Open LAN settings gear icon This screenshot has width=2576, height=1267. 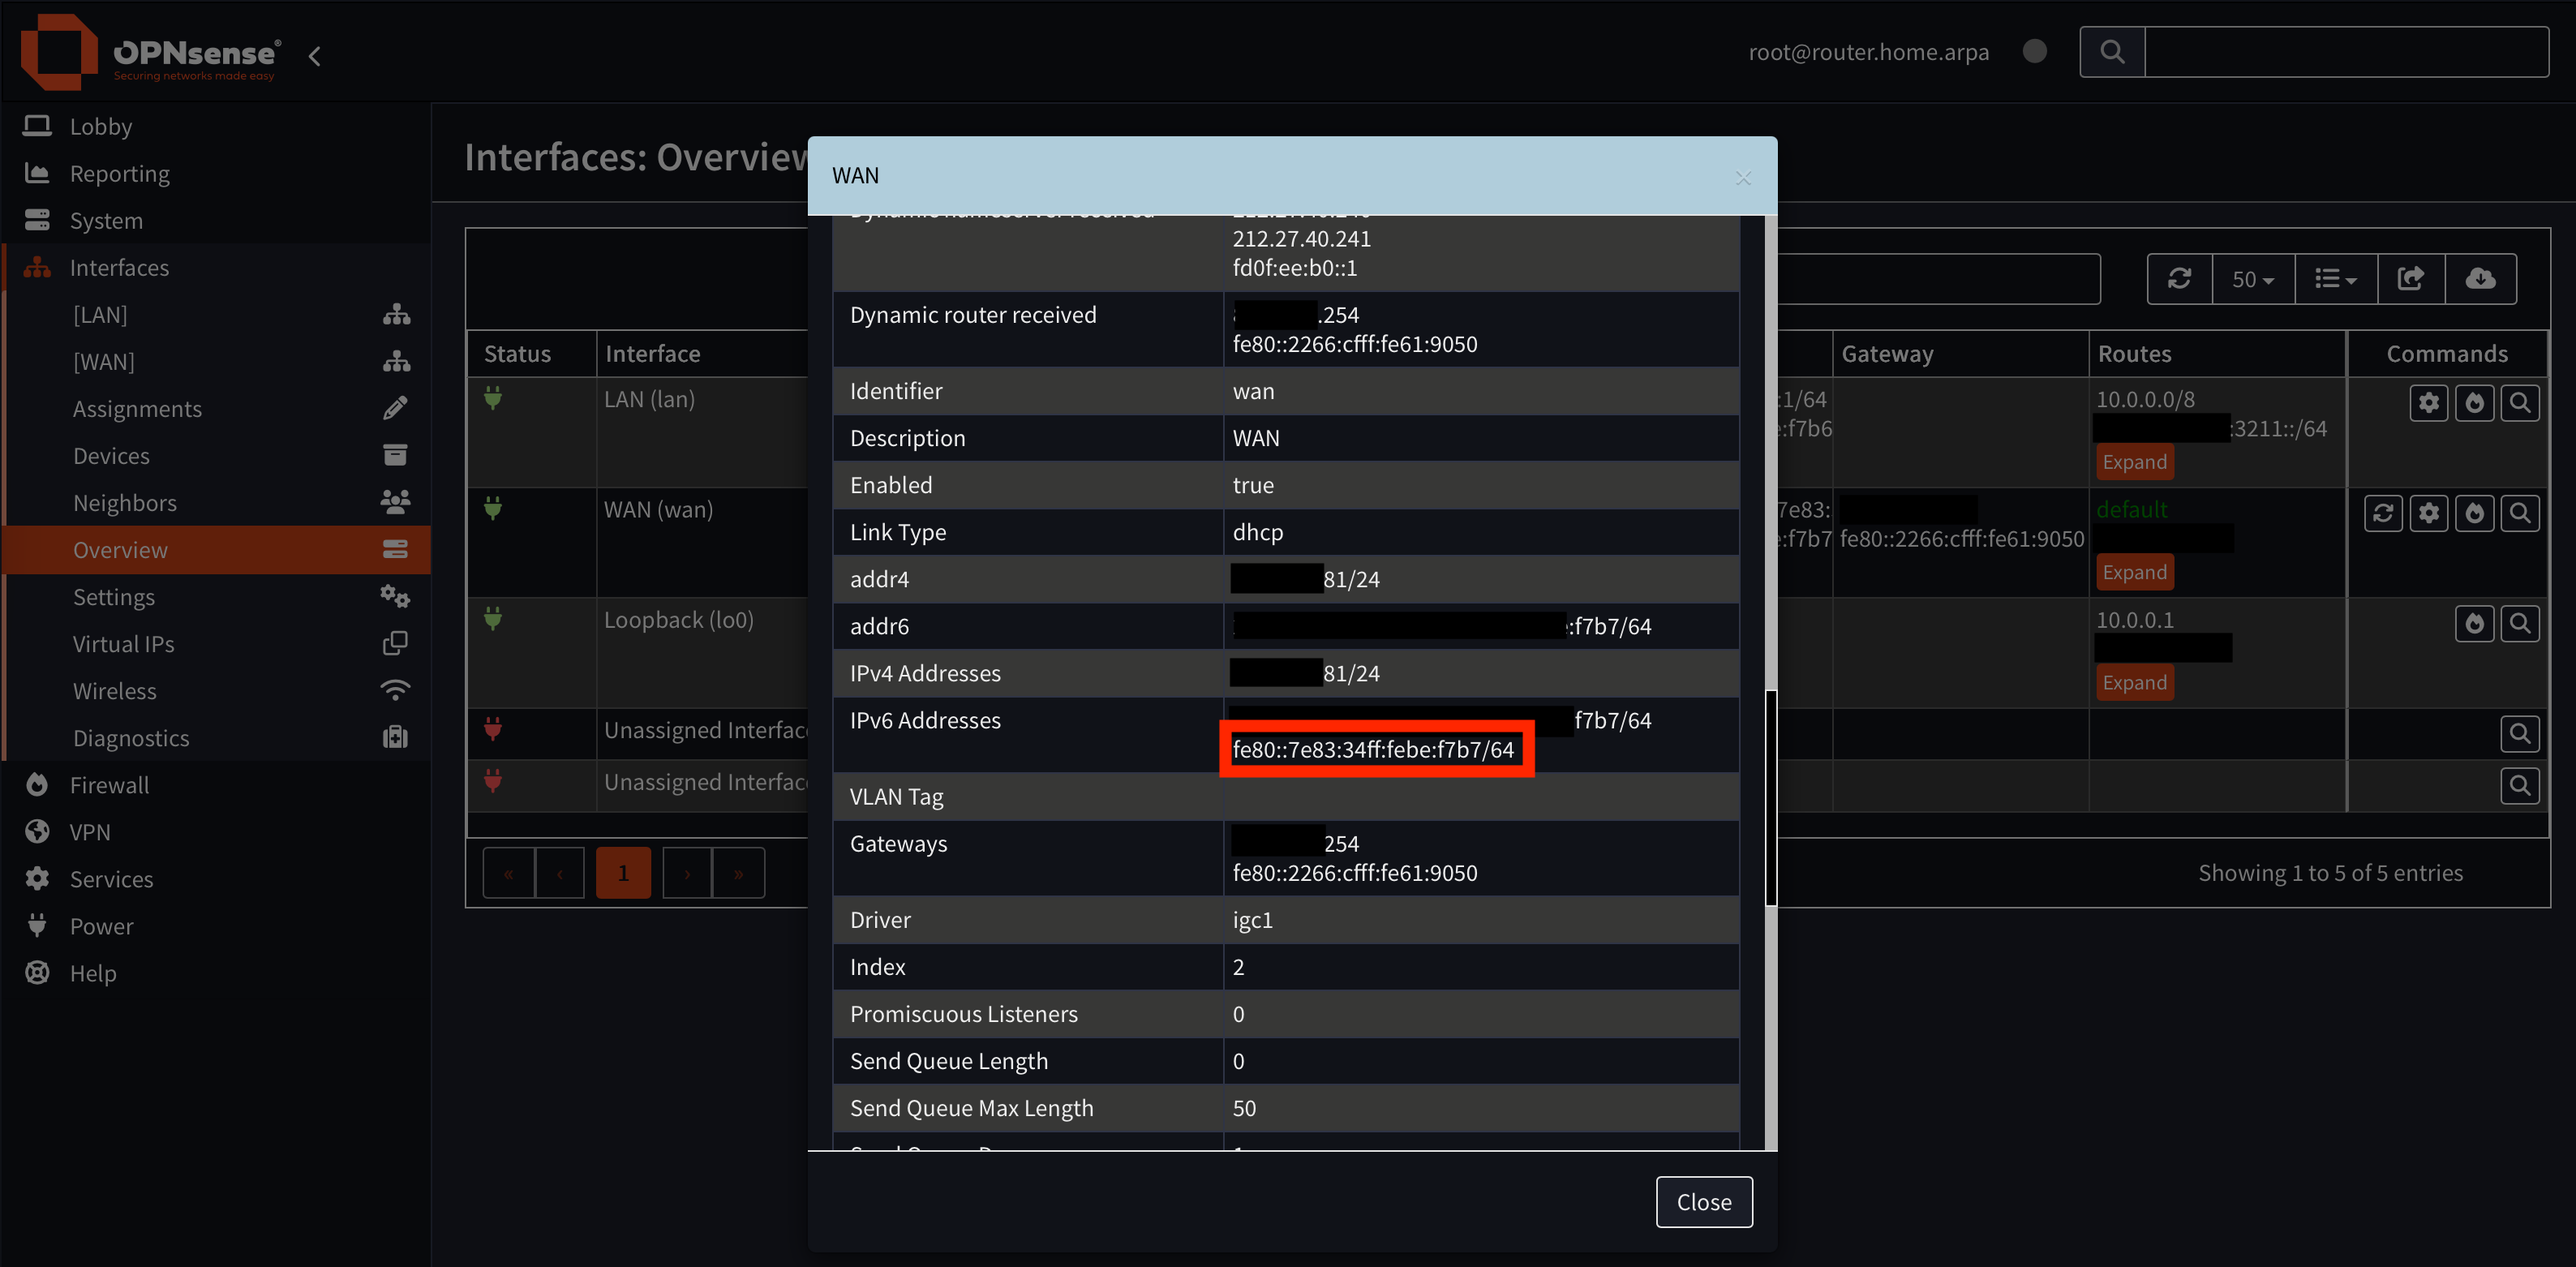click(x=2428, y=403)
